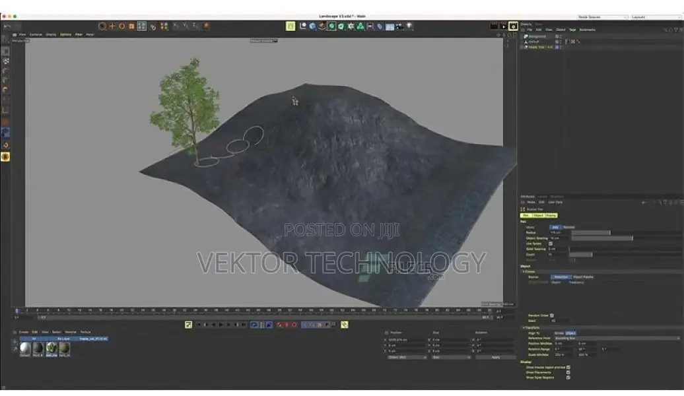The height and width of the screenshot is (396, 684).
Task: Click the yellow highlighted icon in the top toolbar
Action: pos(291,26)
